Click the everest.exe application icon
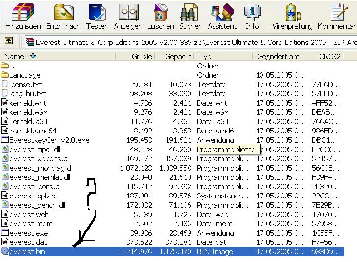Viewport: 357px width, 262px height. click(x=5, y=233)
